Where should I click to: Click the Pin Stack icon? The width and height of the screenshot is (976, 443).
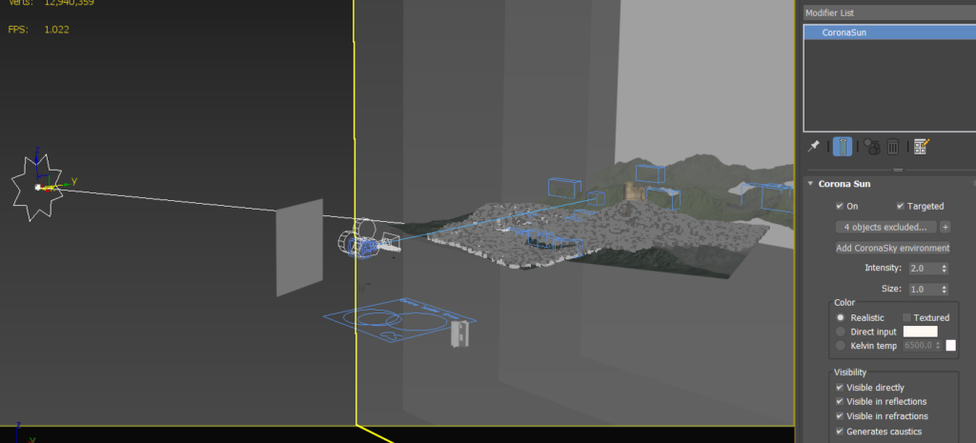tap(813, 146)
